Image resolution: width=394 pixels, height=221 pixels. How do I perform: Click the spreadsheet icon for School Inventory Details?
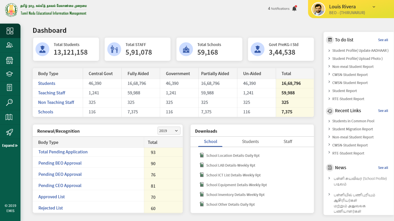pyautogui.click(x=202, y=194)
